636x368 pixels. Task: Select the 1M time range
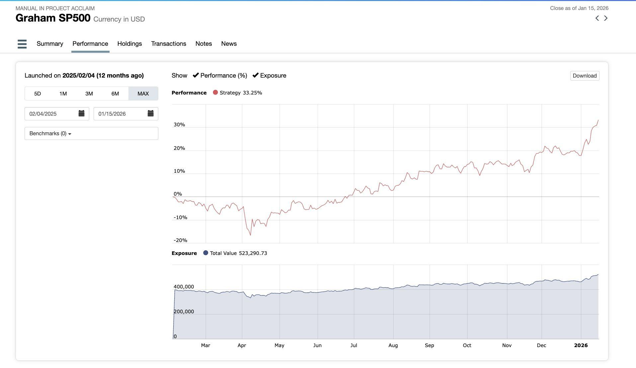(63, 93)
